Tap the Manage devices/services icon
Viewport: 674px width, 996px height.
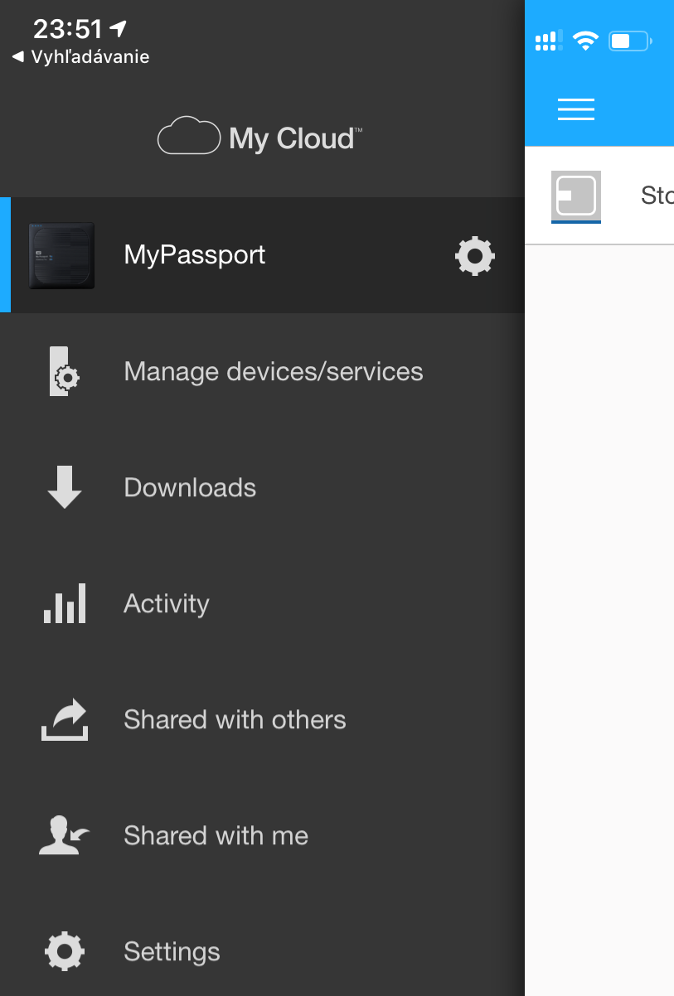pos(65,371)
